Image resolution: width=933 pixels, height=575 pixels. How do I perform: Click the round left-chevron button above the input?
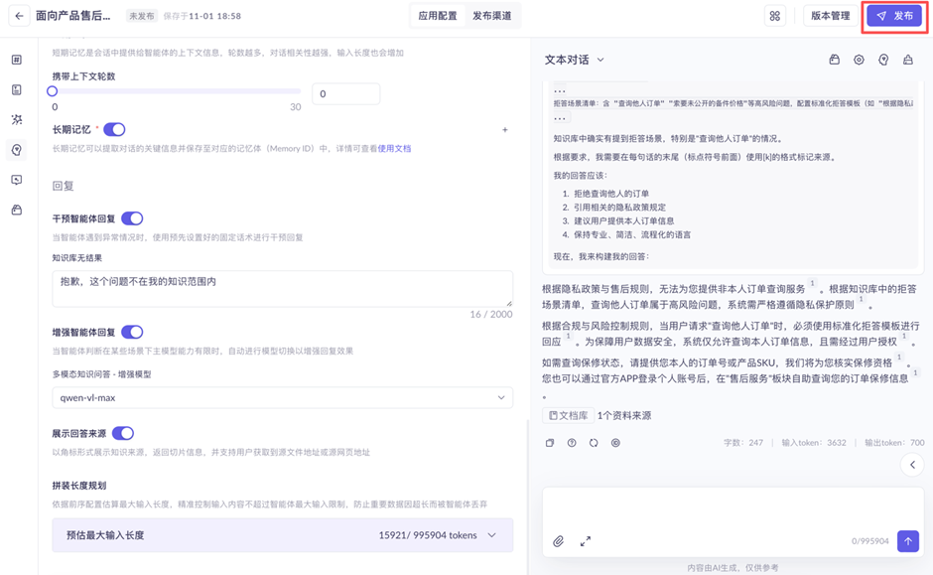912,465
